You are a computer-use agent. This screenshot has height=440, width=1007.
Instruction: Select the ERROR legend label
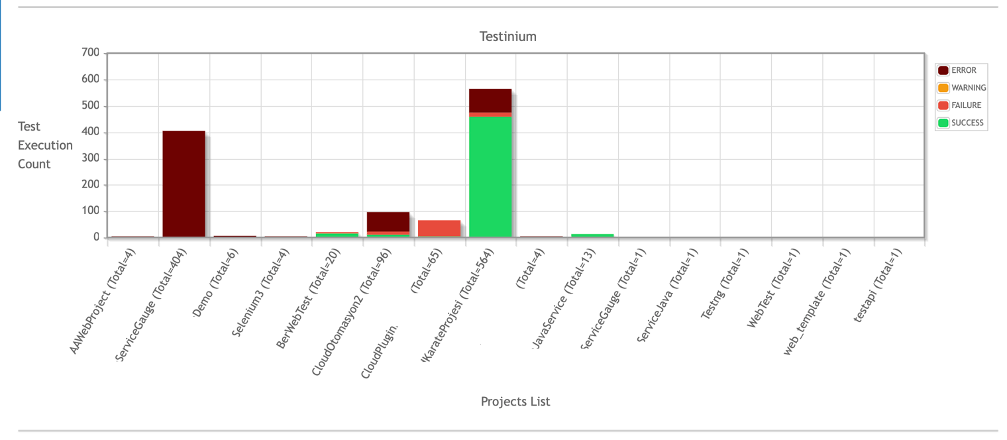(964, 70)
